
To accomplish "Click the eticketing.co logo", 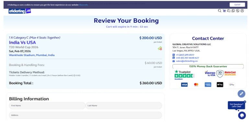I will pos(20,11).
